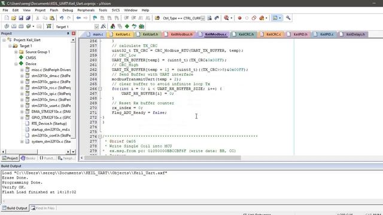Open the Debug menu
This screenshot has height=215, width=383.
(68, 10)
